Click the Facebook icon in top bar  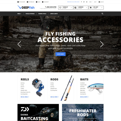pos(81,2)
